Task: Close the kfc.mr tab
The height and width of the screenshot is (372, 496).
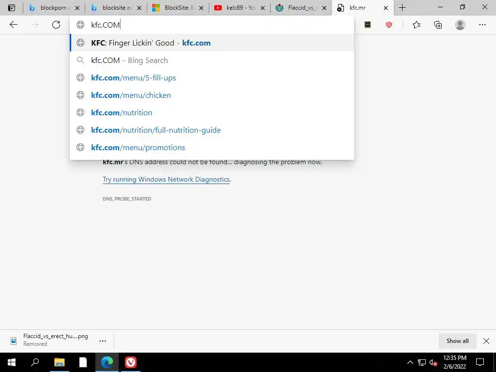Action: [x=386, y=8]
